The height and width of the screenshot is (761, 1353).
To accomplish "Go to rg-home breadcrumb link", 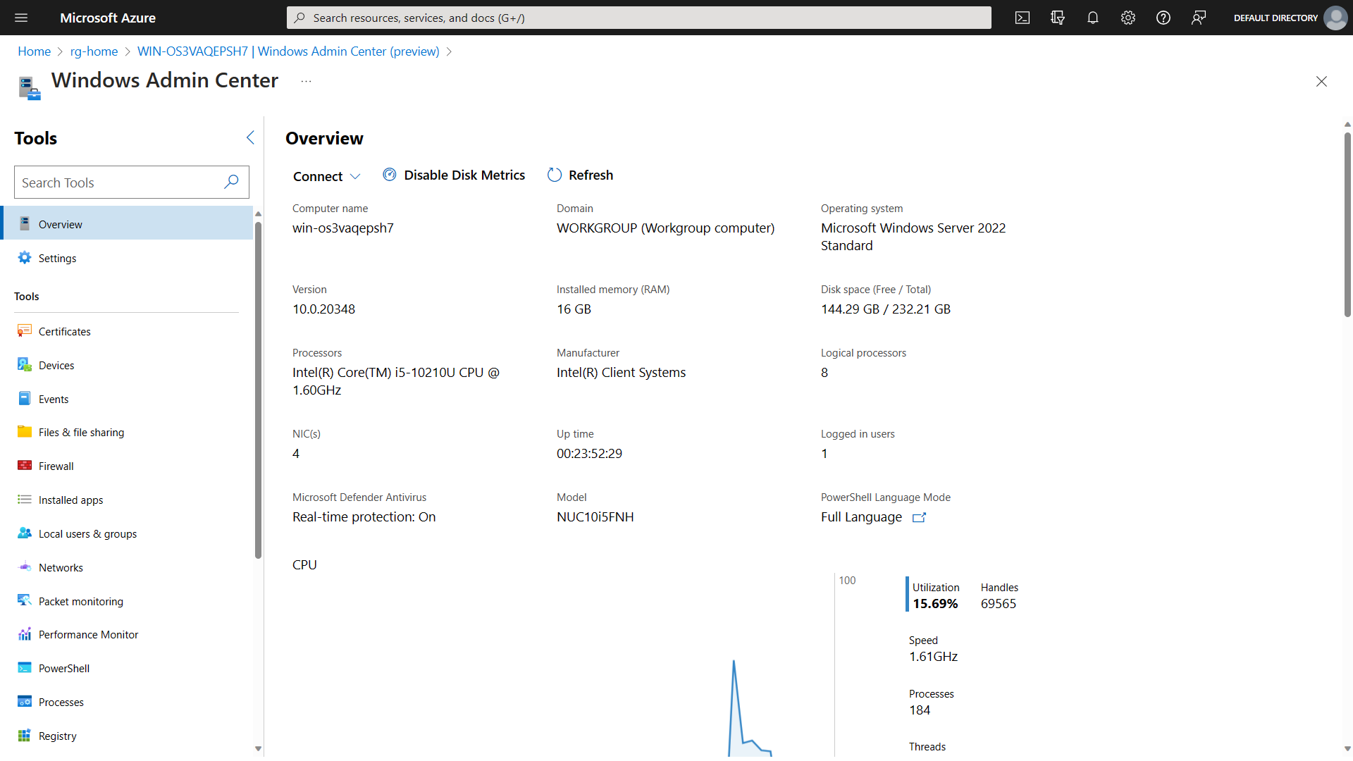I will click(94, 51).
